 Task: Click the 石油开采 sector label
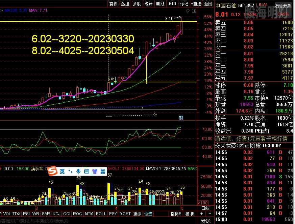tap(283, 6)
